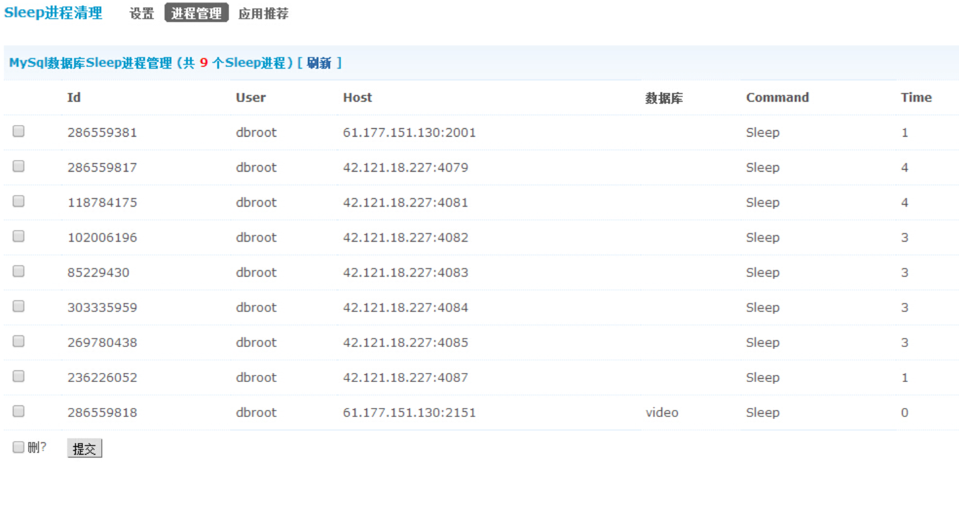Select Id value 269780438
This screenshot has height=507, width=959.
102,343
